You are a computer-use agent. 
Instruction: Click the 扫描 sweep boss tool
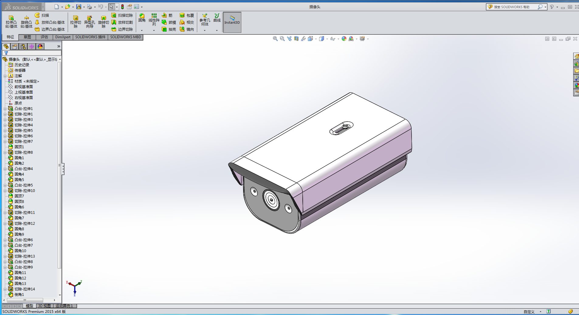[42, 15]
